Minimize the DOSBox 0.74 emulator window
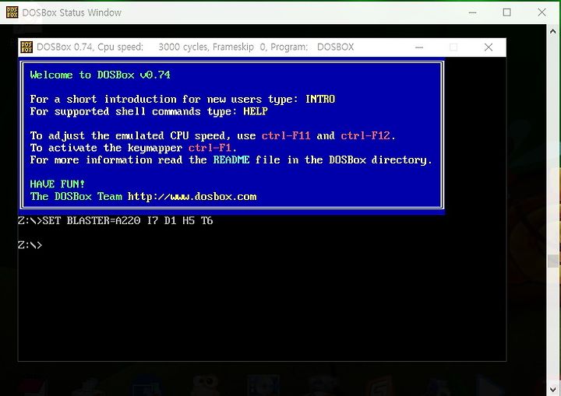561x396 pixels. [x=419, y=47]
